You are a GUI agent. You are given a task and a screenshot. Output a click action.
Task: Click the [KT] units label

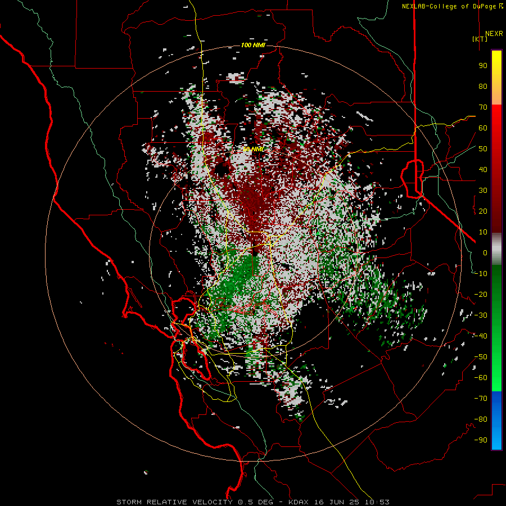click(x=480, y=39)
